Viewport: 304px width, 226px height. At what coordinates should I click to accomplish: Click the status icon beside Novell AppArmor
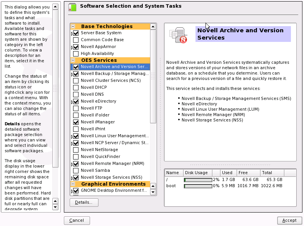[x=76, y=47]
